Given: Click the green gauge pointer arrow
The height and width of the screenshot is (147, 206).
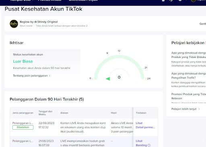Looking at the screenshot, I should [x=108, y=79].
